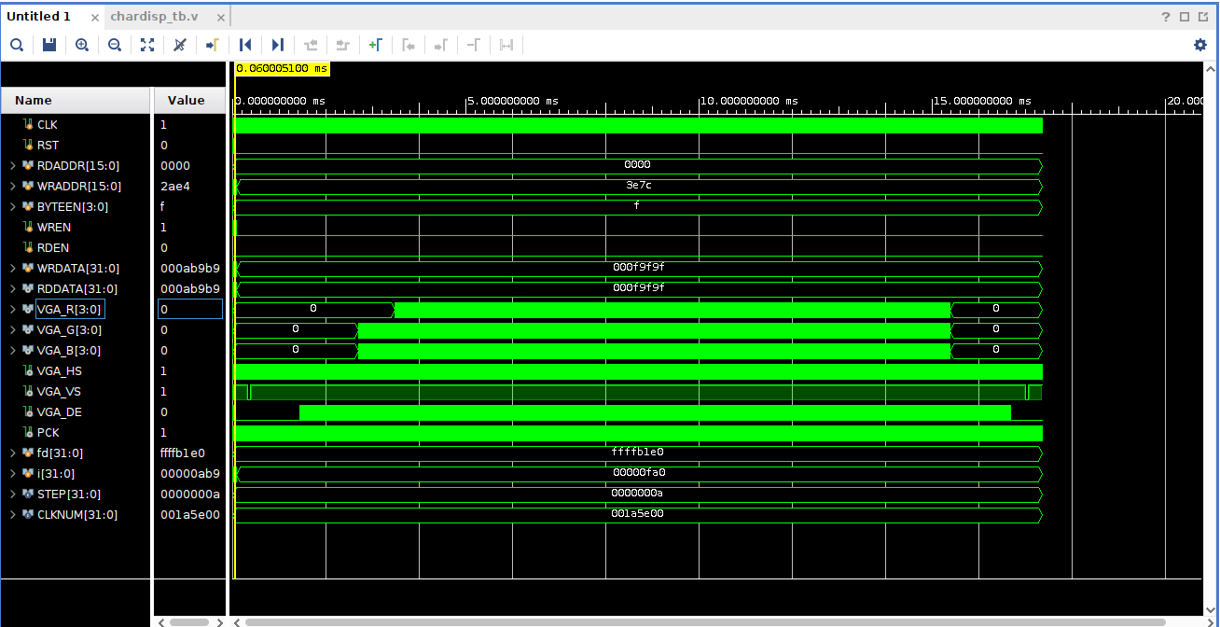Expand the RDADDR[15:0] bus

point(12,165)
